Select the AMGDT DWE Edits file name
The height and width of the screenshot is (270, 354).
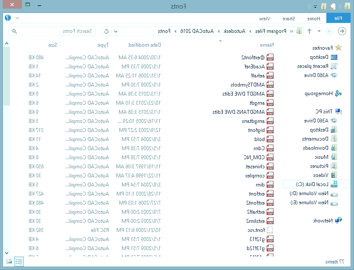(243, 94)
